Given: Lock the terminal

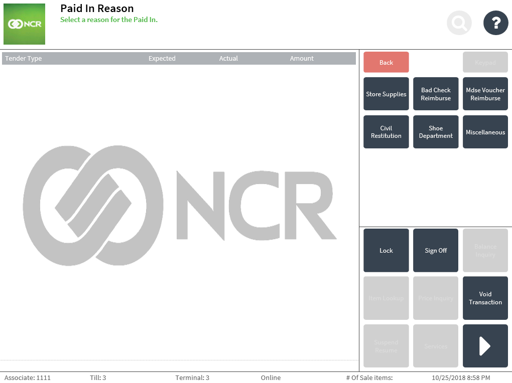Looking at the screenshot, I should click(386, 250).
